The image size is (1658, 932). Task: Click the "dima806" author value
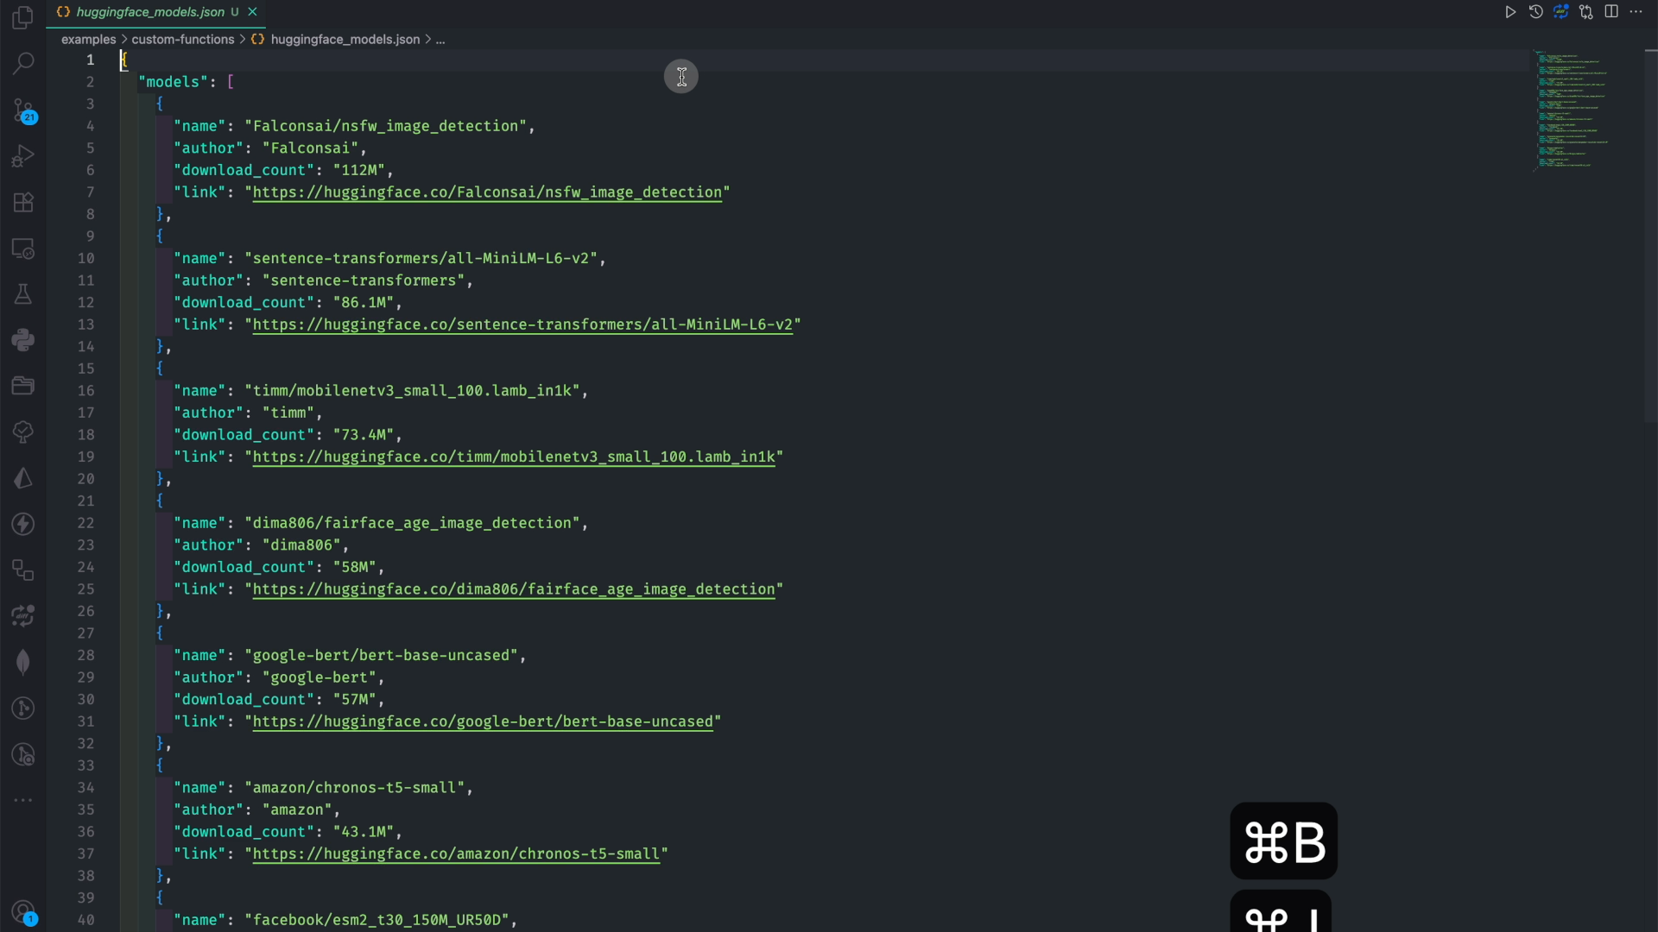[x=301, y=545]
